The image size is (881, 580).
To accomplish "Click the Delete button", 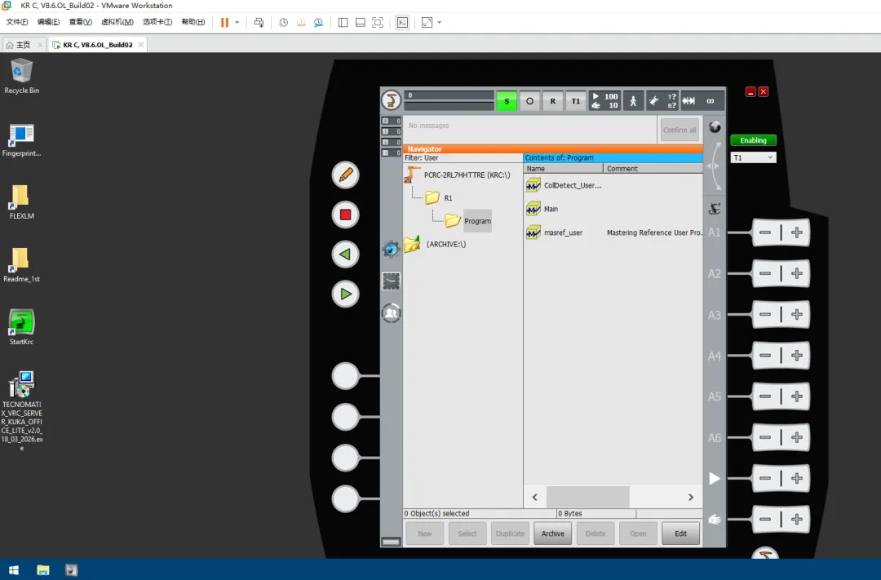I will click(595, 534).
